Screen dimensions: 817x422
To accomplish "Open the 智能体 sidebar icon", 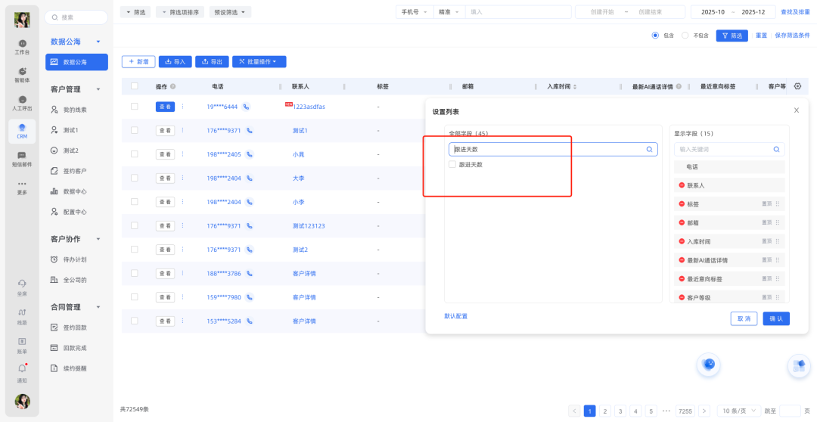I will 22,73.
